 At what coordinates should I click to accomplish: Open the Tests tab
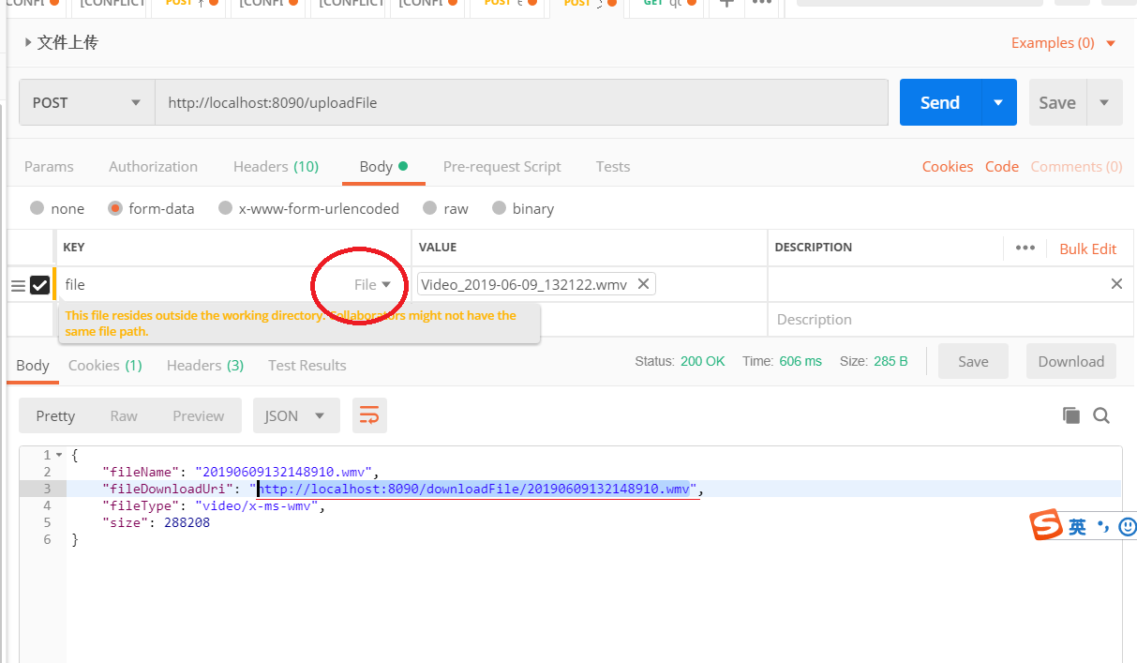tap(613, 166)
